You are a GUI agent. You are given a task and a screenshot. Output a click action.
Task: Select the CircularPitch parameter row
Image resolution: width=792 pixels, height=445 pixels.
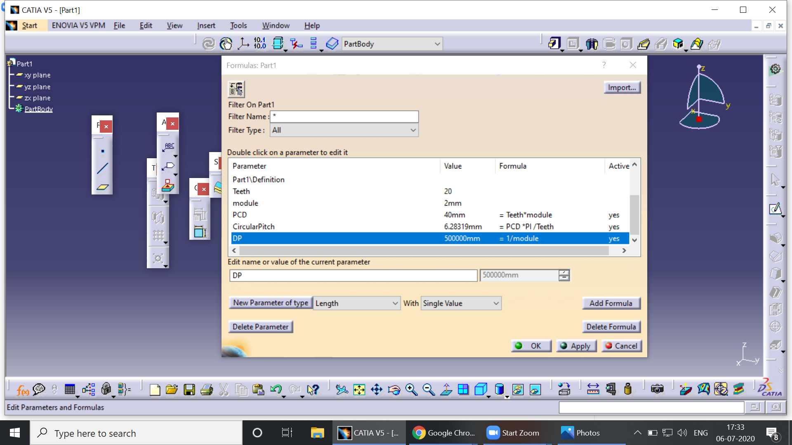[253, 227]
